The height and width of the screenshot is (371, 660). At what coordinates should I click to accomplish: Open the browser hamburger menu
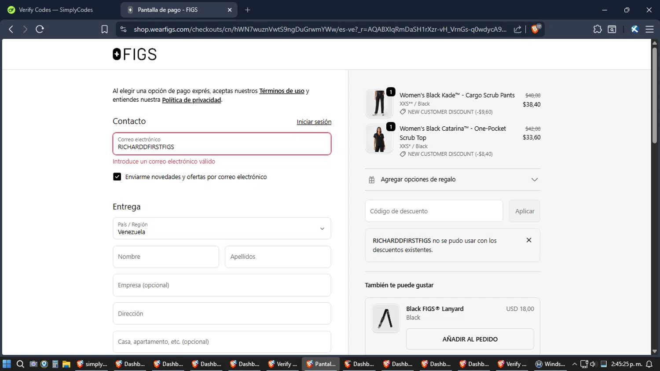649,29
